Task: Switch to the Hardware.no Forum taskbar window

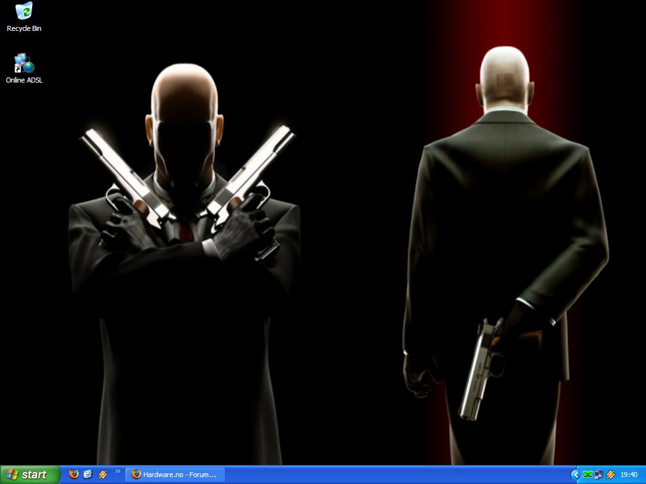Action: click(175, 475)
